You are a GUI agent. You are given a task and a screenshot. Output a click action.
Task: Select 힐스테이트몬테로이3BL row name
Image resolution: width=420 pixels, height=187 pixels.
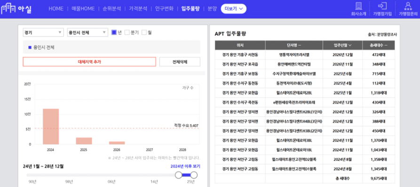(294, 140)
